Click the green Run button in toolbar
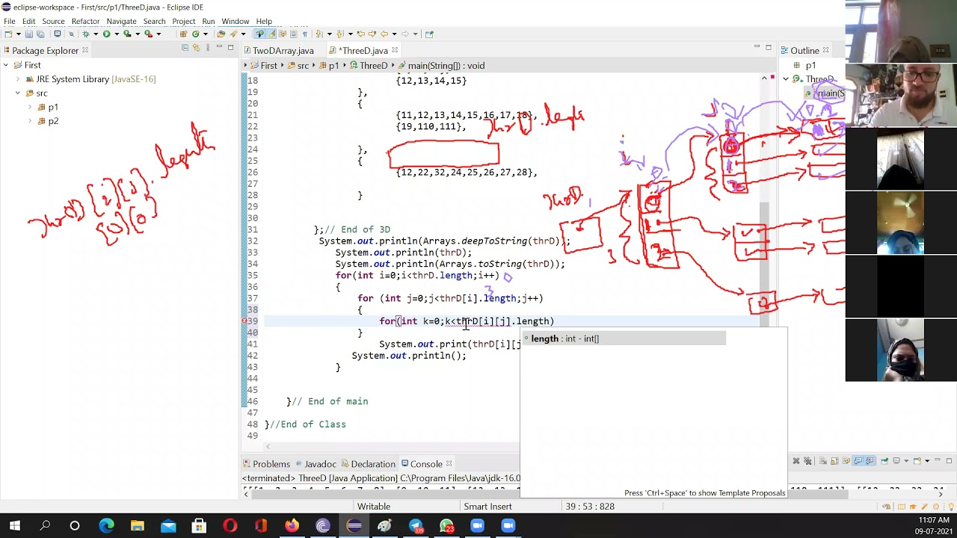957x538 pixels. coord(106,34)
